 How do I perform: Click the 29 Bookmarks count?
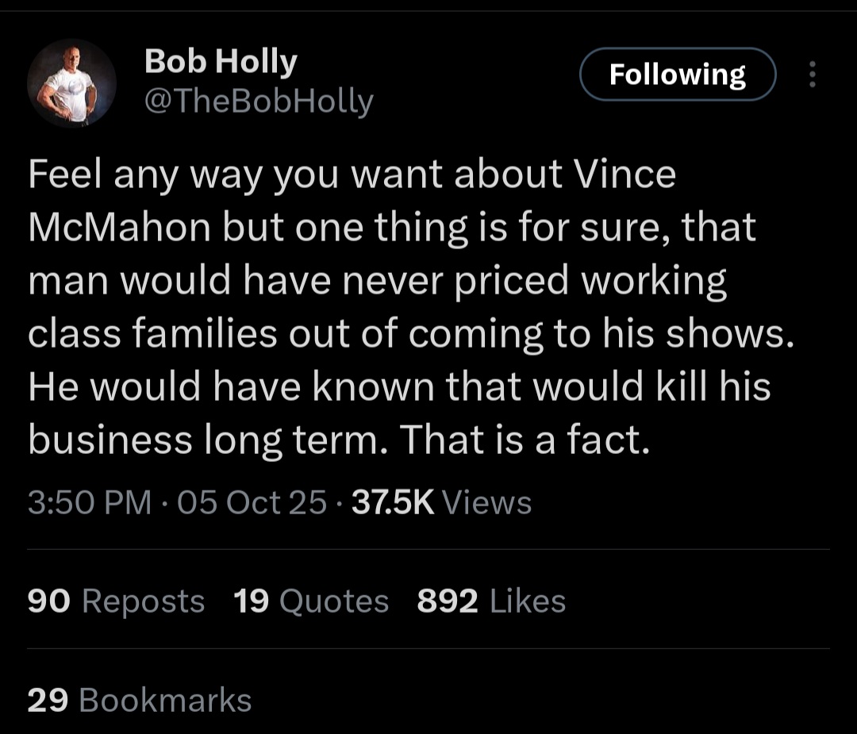140,700
